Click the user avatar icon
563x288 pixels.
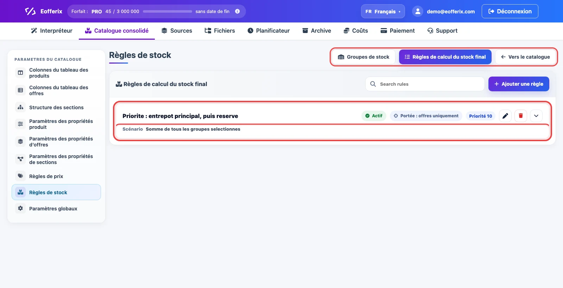pyautogui.click(x=417, y=11)
